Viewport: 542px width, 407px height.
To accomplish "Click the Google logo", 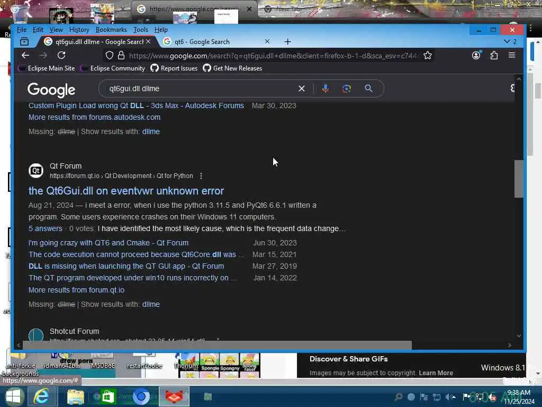I will point(51,90).
